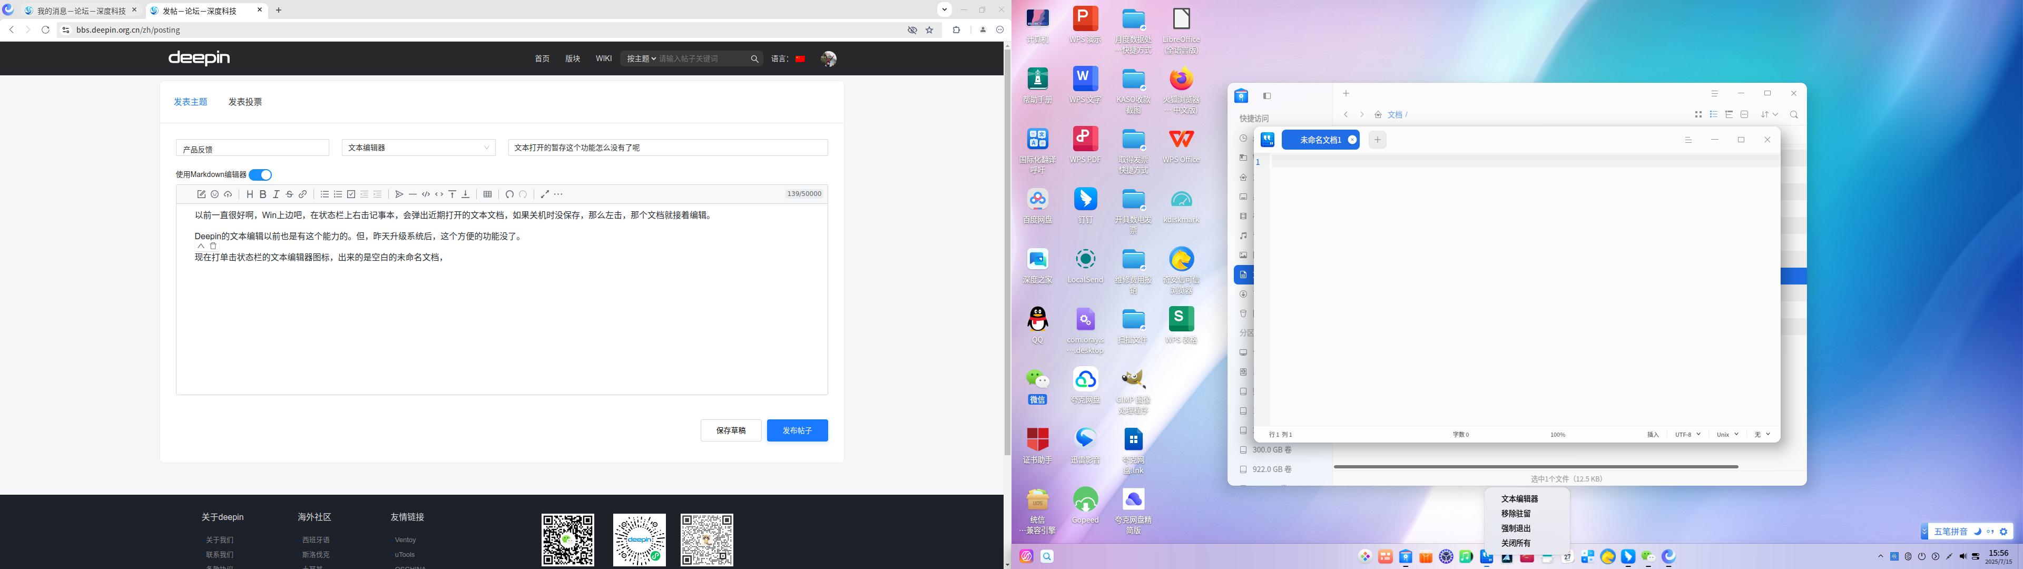Expand the system tray arrow in taskbar
Image resolution: width=2023 pixels, height=569 pixels.
pos(1881,556)
